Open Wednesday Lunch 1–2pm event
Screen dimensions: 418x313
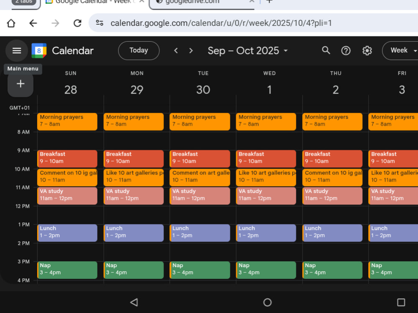(x=266, y=233)
